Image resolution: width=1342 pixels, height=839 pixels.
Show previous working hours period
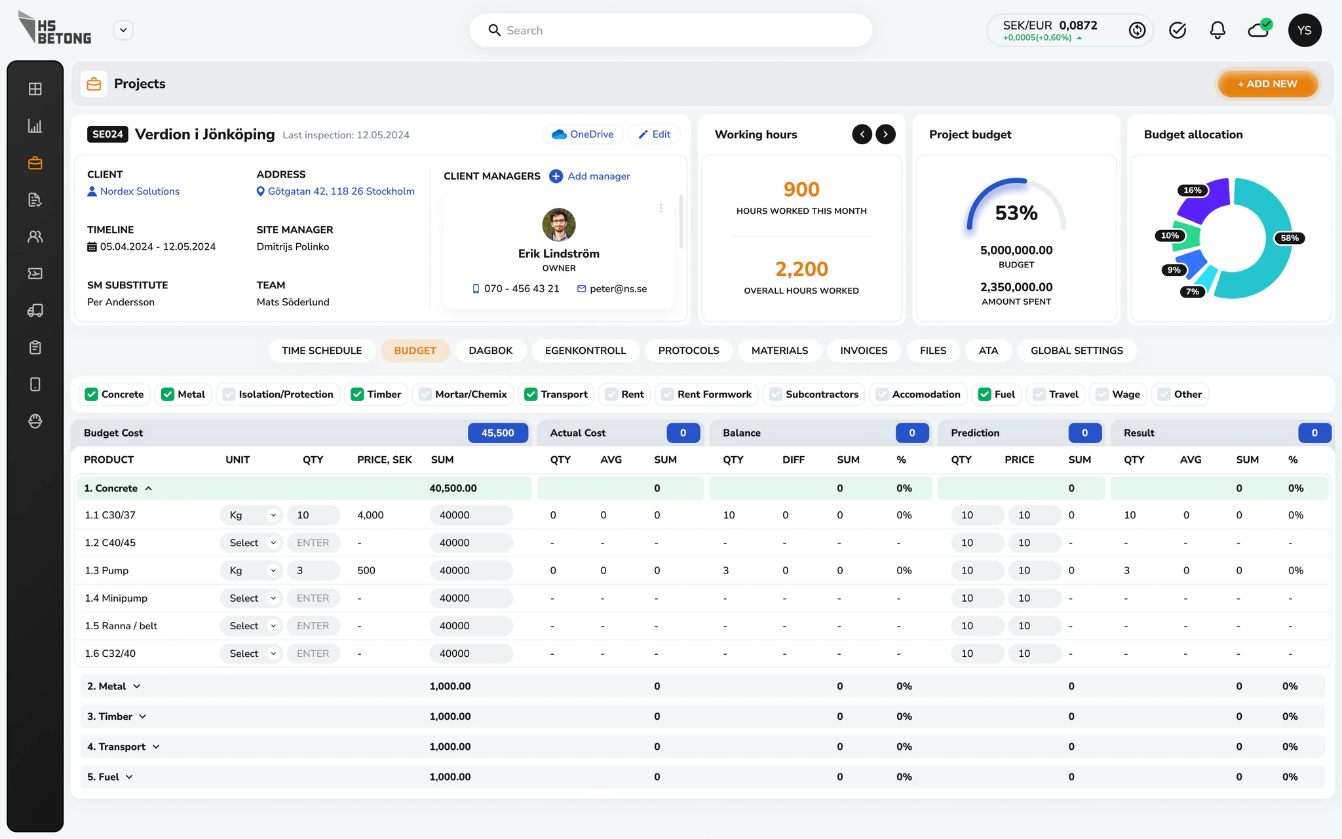tap(862, 134)
